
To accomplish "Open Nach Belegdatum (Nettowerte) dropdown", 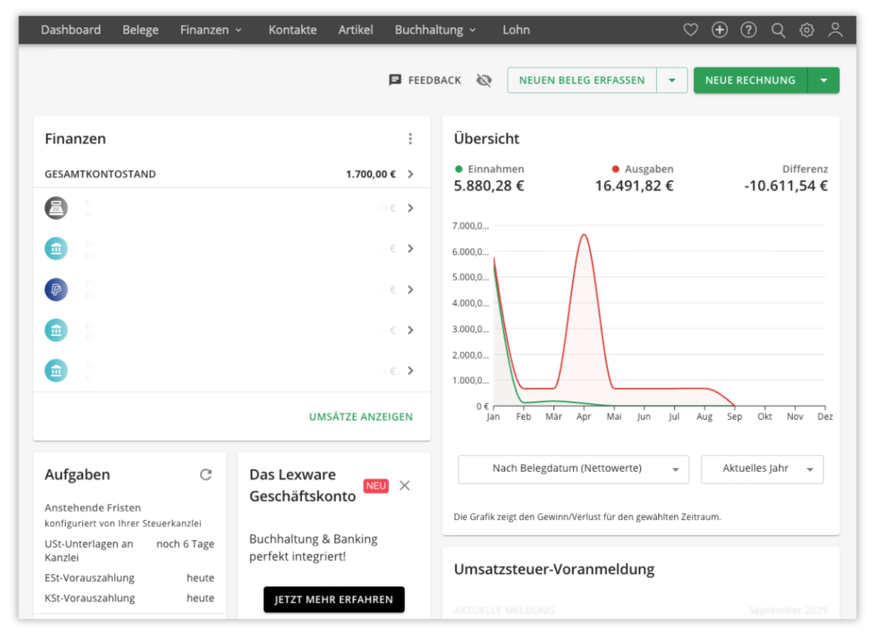I will pos(573,469).
